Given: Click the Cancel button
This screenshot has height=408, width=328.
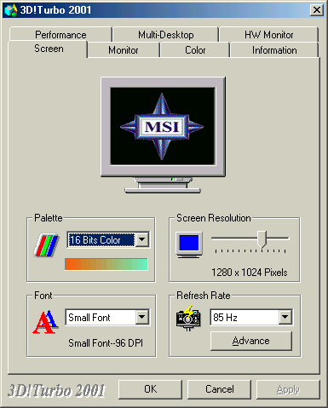Looking at the screenshot, I should [220, 389].
